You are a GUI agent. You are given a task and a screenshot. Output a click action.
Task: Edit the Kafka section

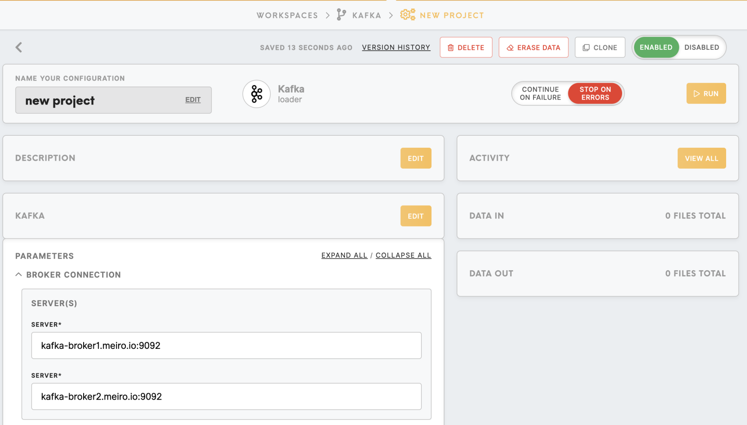416,216
